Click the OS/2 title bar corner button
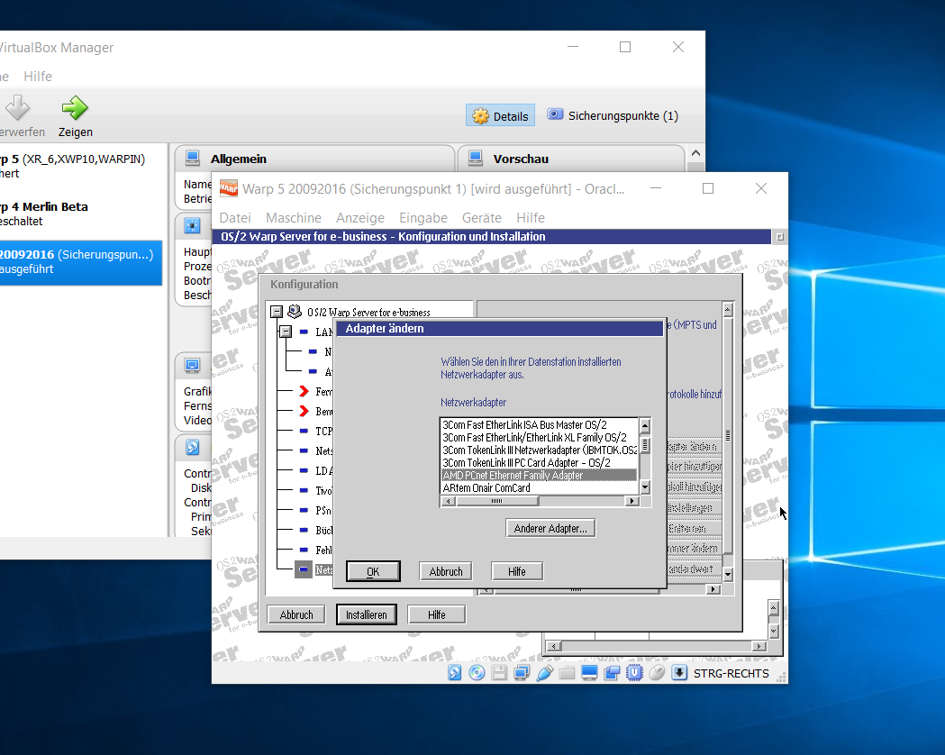 coord(780,237)
